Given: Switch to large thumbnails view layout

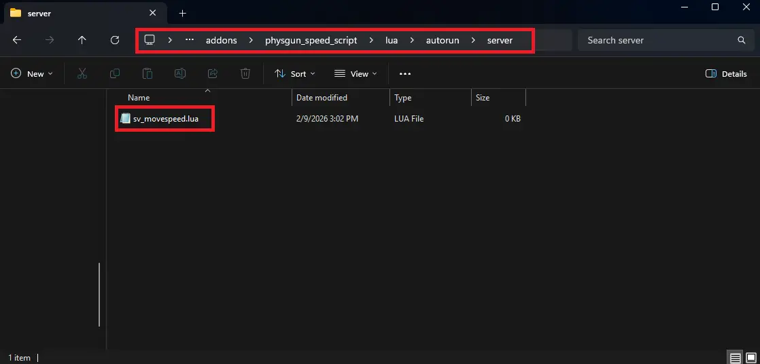Looking at the screenshot, I should coord(750,357).
